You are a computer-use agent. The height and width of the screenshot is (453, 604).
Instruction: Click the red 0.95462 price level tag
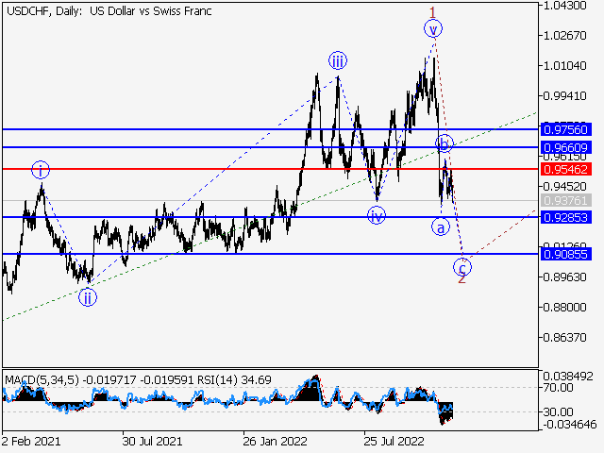tap(566, 169)
